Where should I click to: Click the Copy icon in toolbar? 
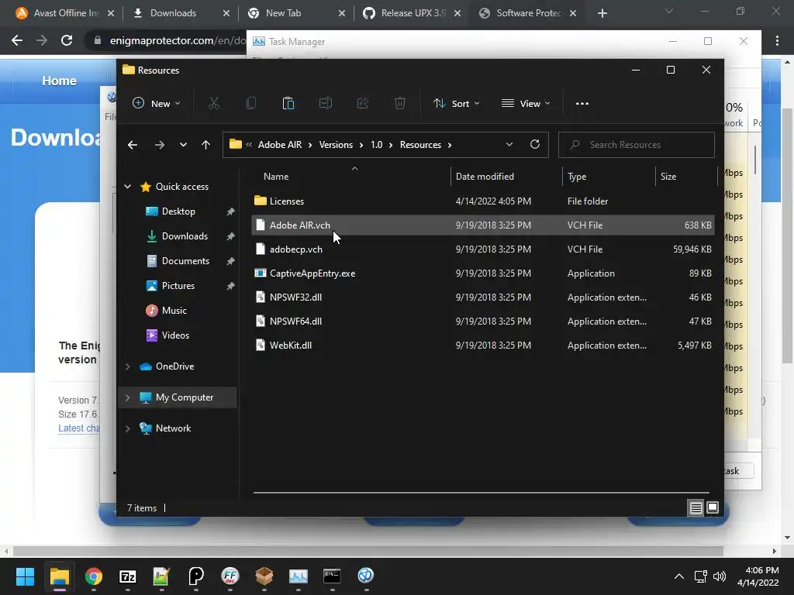(250, 104)
